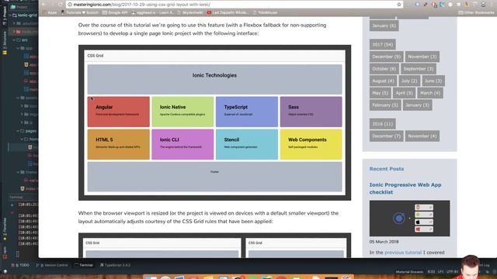The image size is (497, 279).
Task: Follow the previous tutorial link
Action: pyautogui.click(x=403, y=253)
